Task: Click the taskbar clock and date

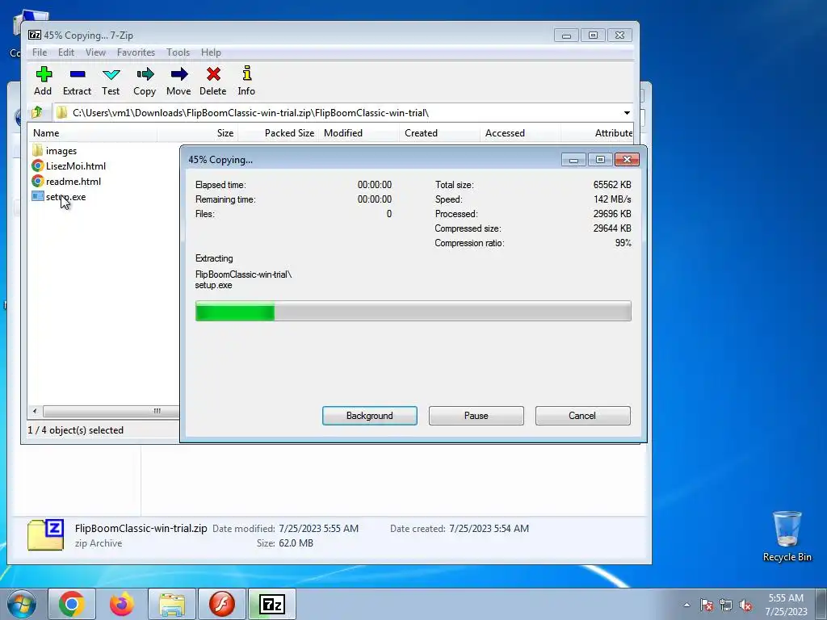Action: pos(786,605)
